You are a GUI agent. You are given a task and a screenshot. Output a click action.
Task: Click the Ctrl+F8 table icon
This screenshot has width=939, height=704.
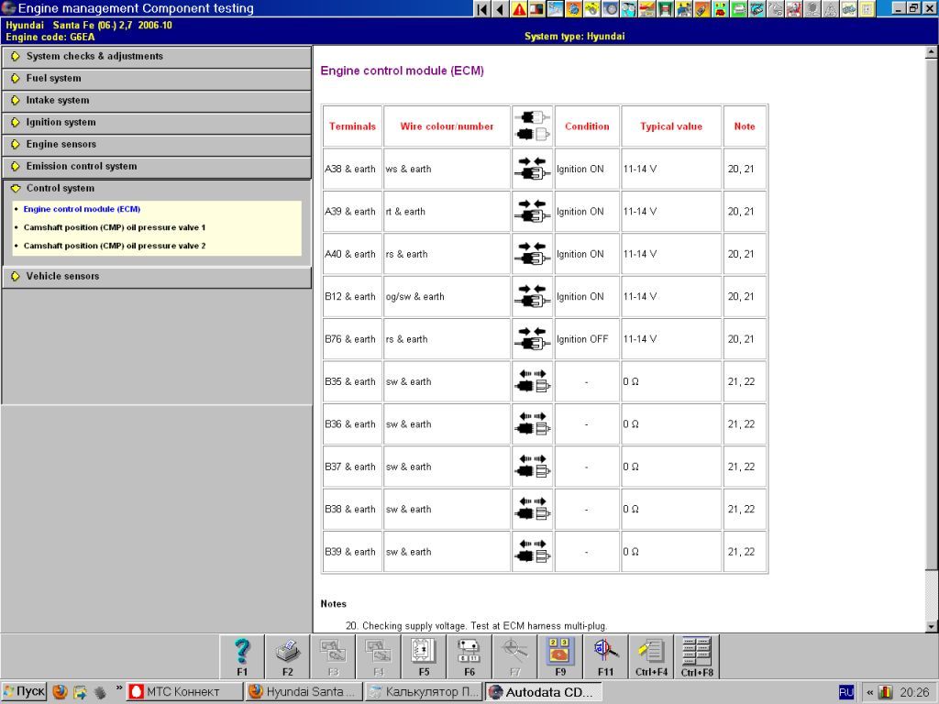pyautogui.click(x=697, y=651)
